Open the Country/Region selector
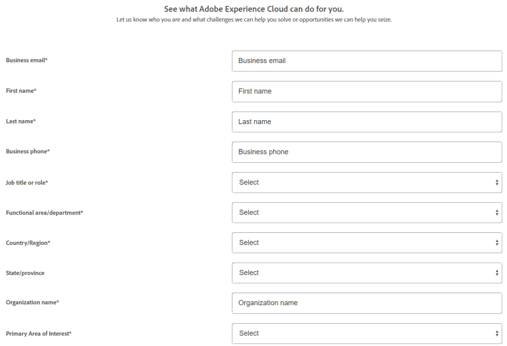The image size is (507, 346). coord(366,243)
